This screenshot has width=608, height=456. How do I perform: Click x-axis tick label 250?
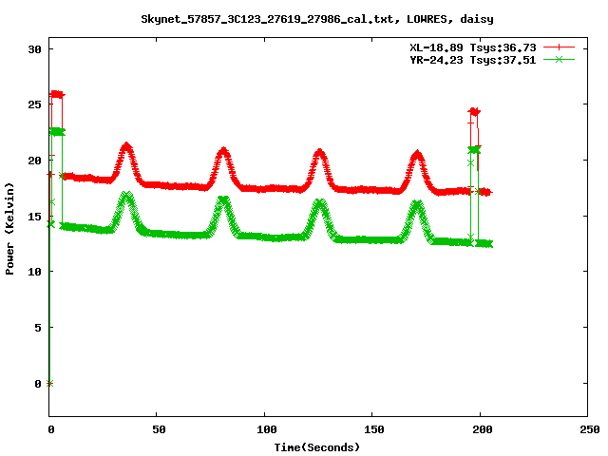[x=590, y=429]
